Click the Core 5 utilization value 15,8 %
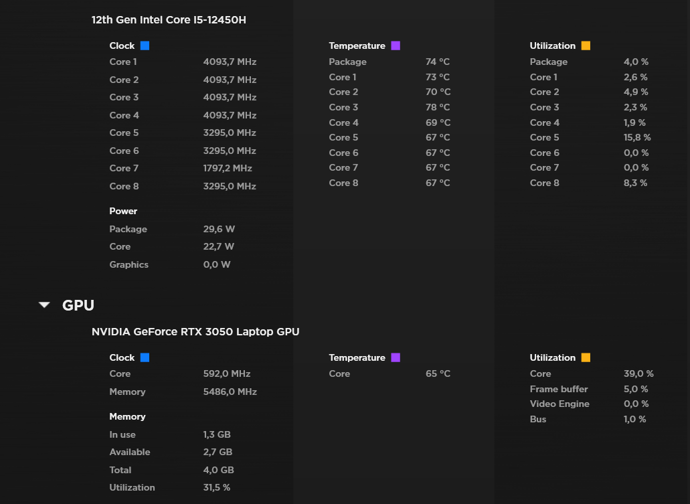The height and width of the screenshot is (504, 690). click(x=637, y=138)
